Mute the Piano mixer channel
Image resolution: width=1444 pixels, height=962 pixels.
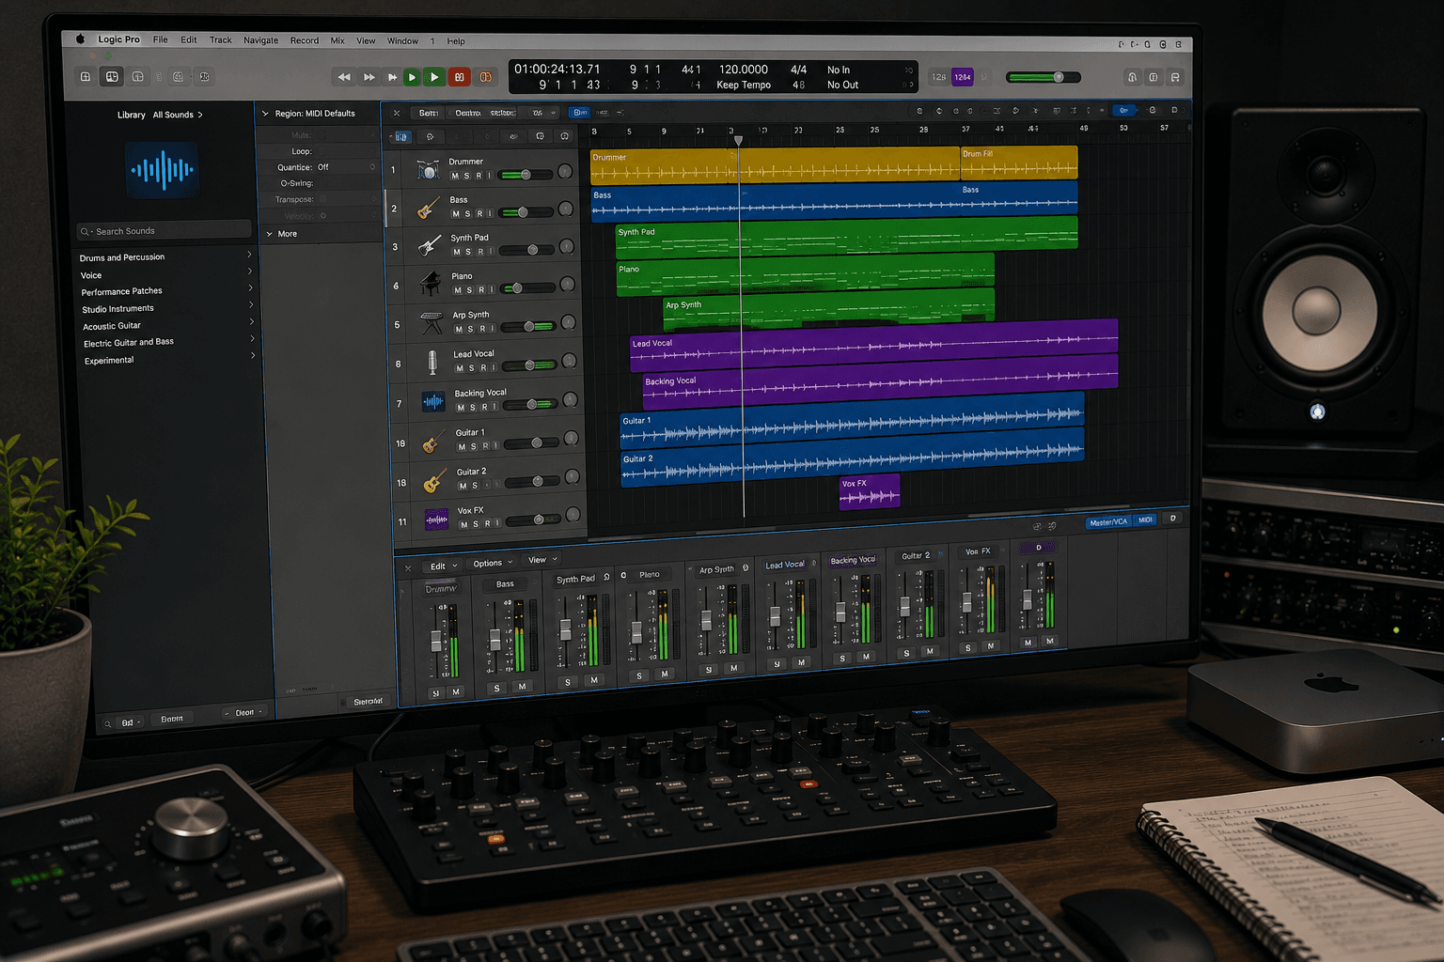coord(665,674)
